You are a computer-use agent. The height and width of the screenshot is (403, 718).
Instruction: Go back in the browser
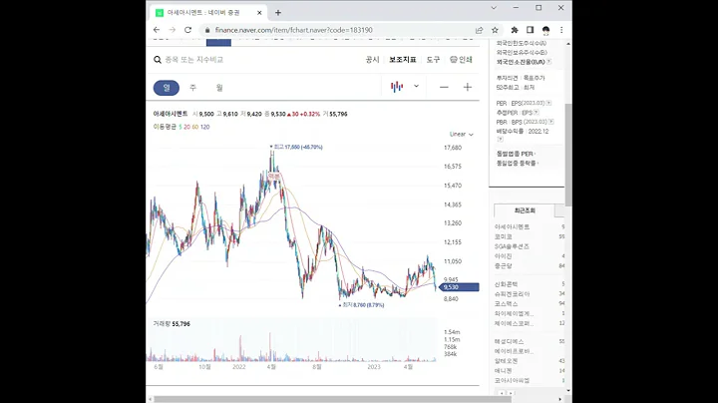pyautogui.click(x=157, y=30)
